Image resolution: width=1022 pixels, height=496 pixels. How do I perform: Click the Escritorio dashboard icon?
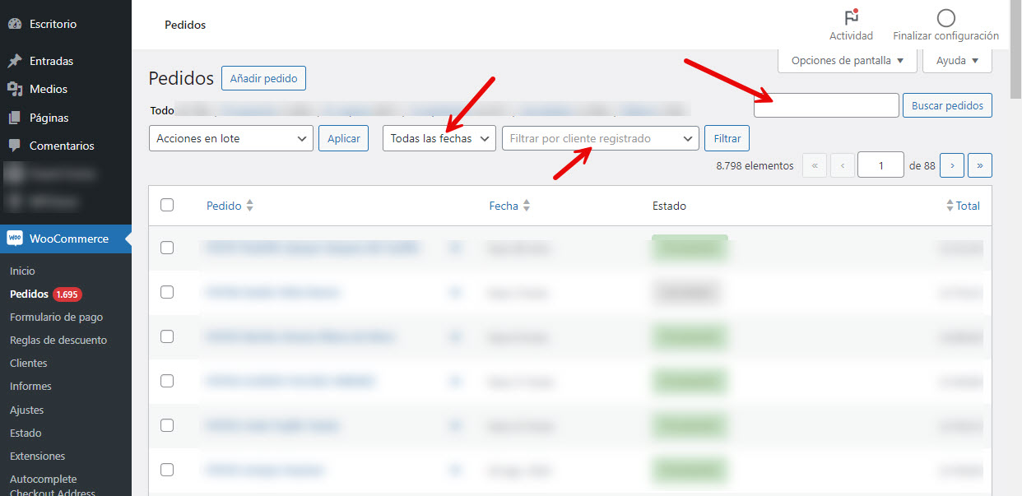[14, 24]
